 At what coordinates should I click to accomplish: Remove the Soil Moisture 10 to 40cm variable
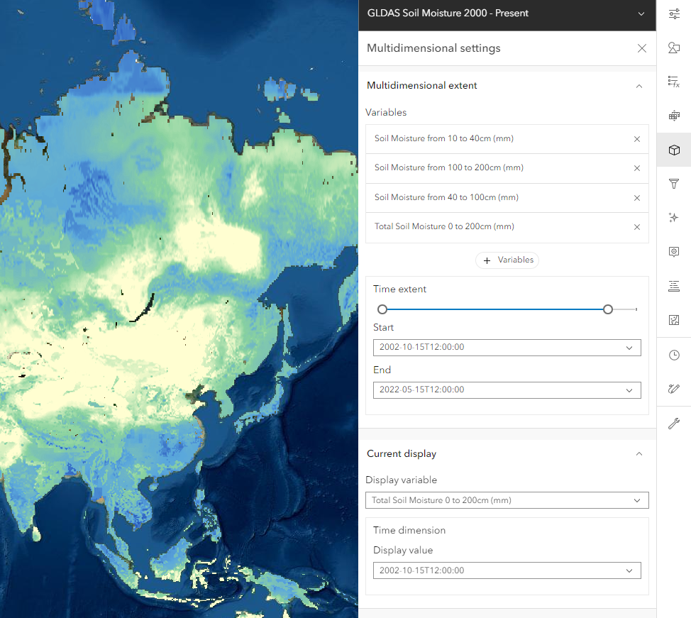click(x=636, y=138)
